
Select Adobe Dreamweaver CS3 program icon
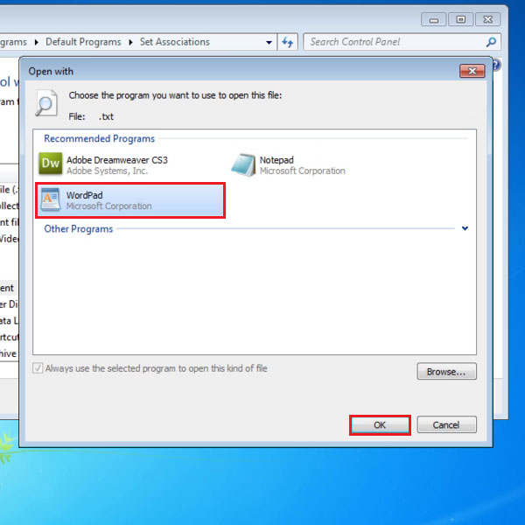(50, 164)
